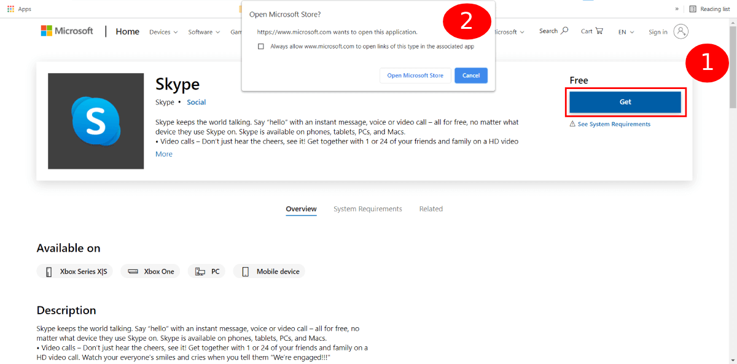Open the Home link in the Microsoft header

point(127,31)
